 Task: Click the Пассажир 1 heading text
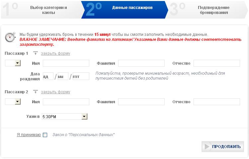pos(16,53)
